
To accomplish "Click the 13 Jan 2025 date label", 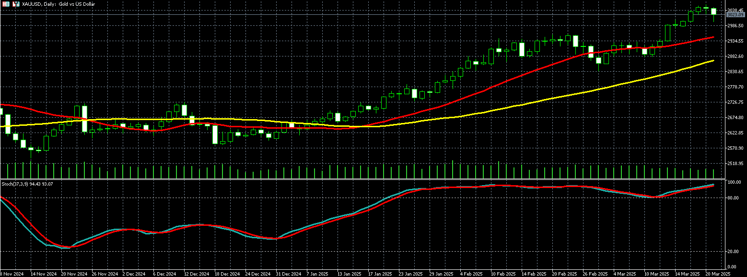I will (x=349, y=274).
